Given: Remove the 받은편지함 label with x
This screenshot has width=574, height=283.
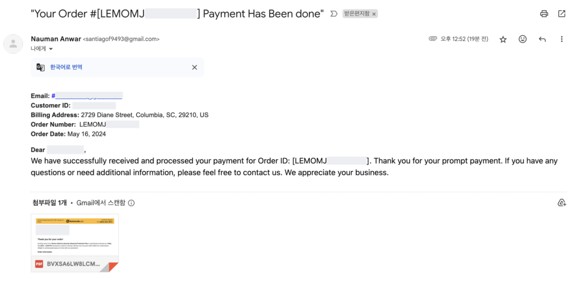Looking at the screenshot, I should tap(374, 14).
